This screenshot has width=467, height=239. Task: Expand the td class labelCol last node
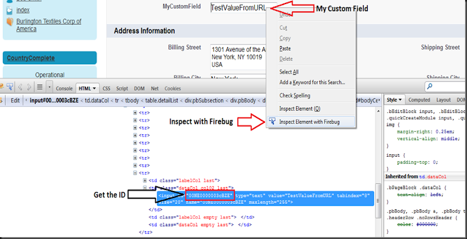tap(145, 181)
